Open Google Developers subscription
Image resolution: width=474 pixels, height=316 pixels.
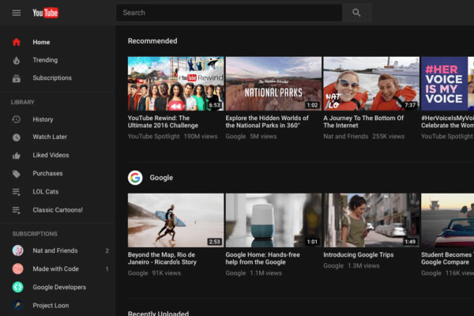click(58, 287)
